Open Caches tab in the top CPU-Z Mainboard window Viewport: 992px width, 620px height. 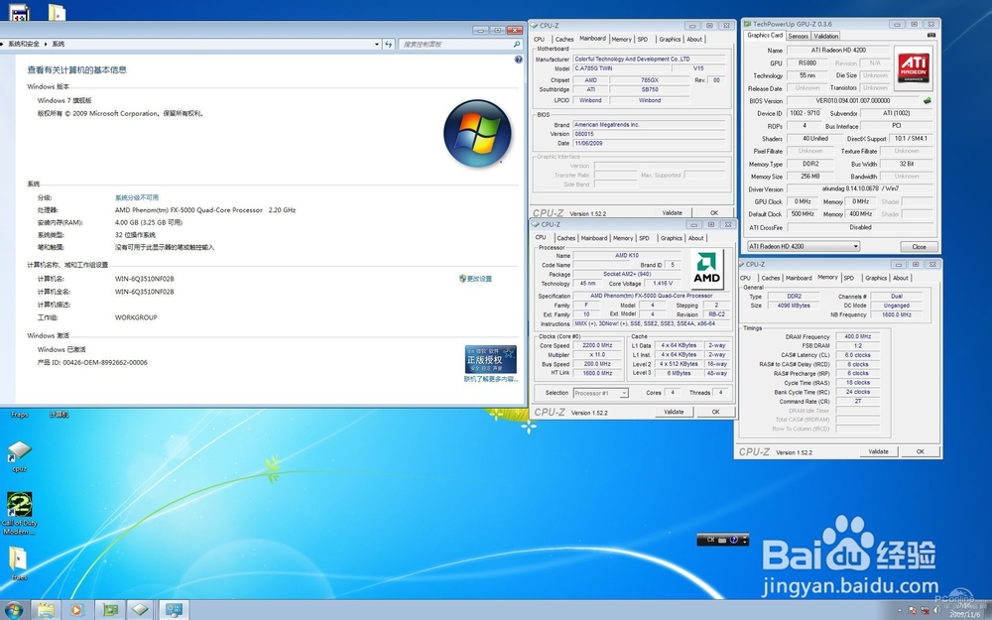(x=563, y=40)
